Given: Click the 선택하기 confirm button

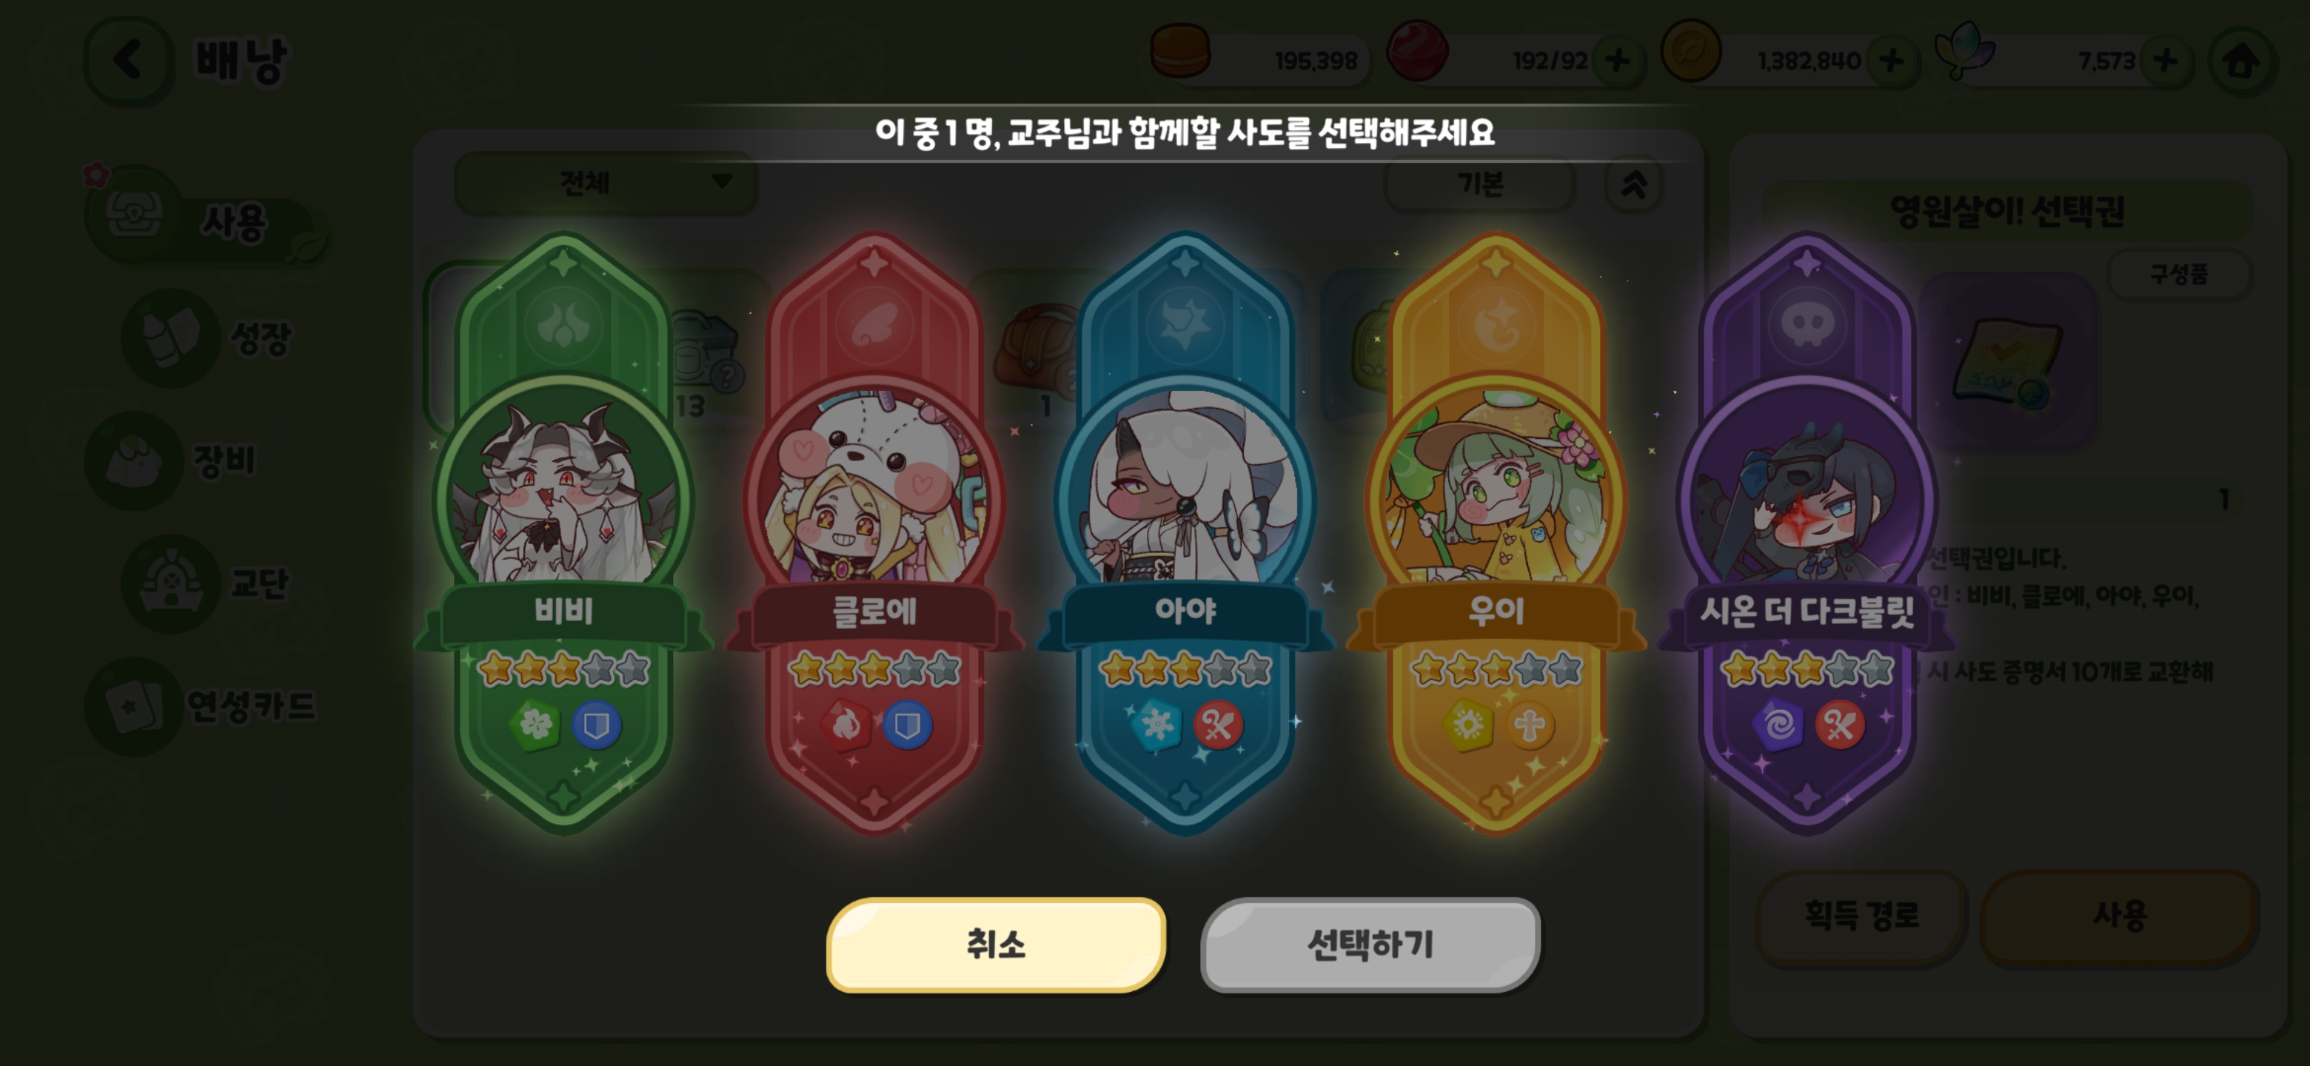Looking at the screenshot, I should pos(1370,945).
